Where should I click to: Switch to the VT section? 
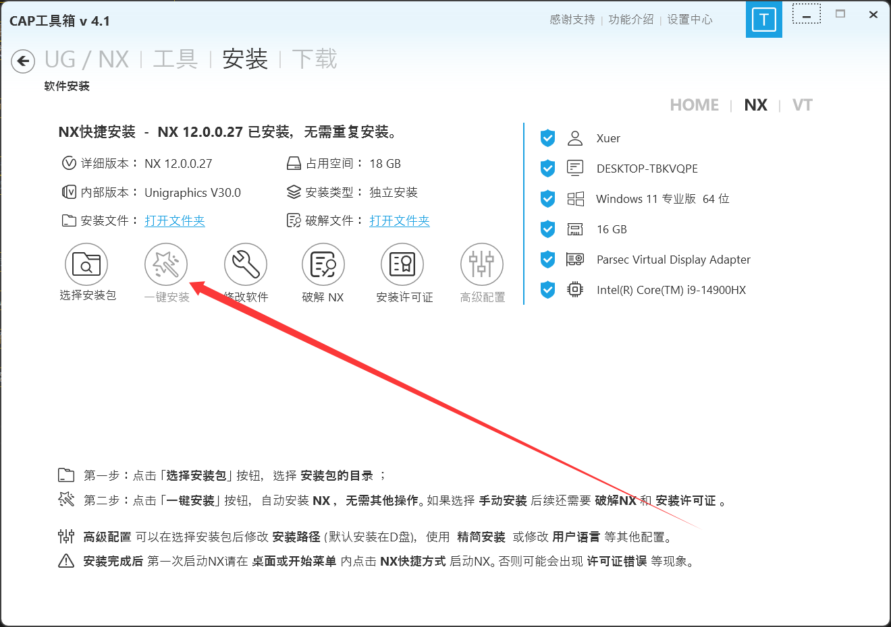[x=802, y=105]
